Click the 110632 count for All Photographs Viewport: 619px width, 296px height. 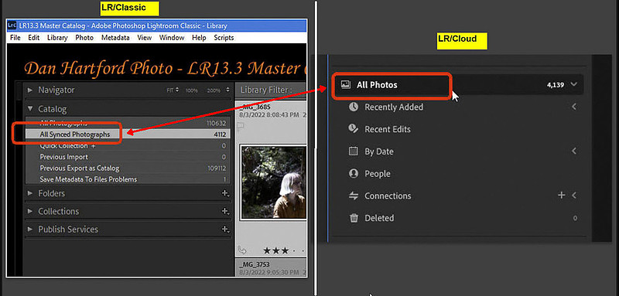tap(216, 124)
